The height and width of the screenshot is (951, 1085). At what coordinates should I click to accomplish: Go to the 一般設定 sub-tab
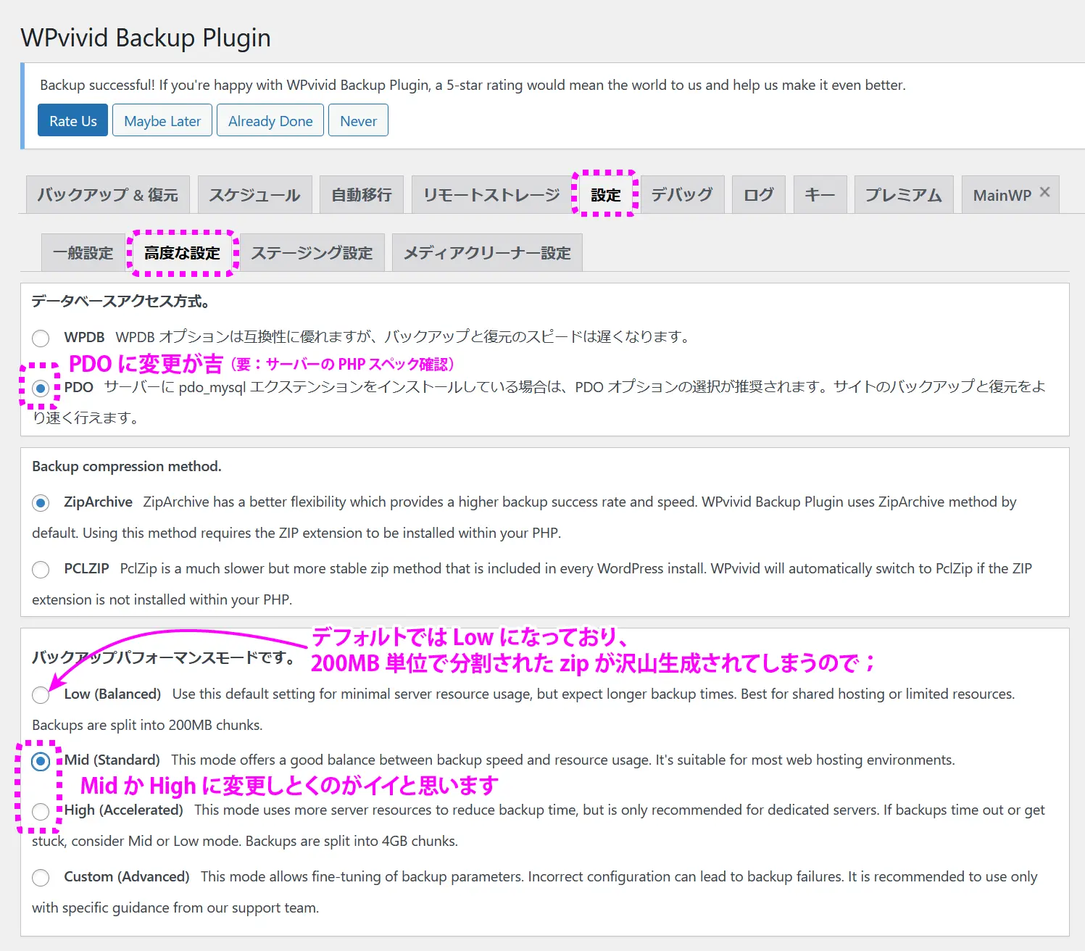pyautogui.click(x=83, y=253)
